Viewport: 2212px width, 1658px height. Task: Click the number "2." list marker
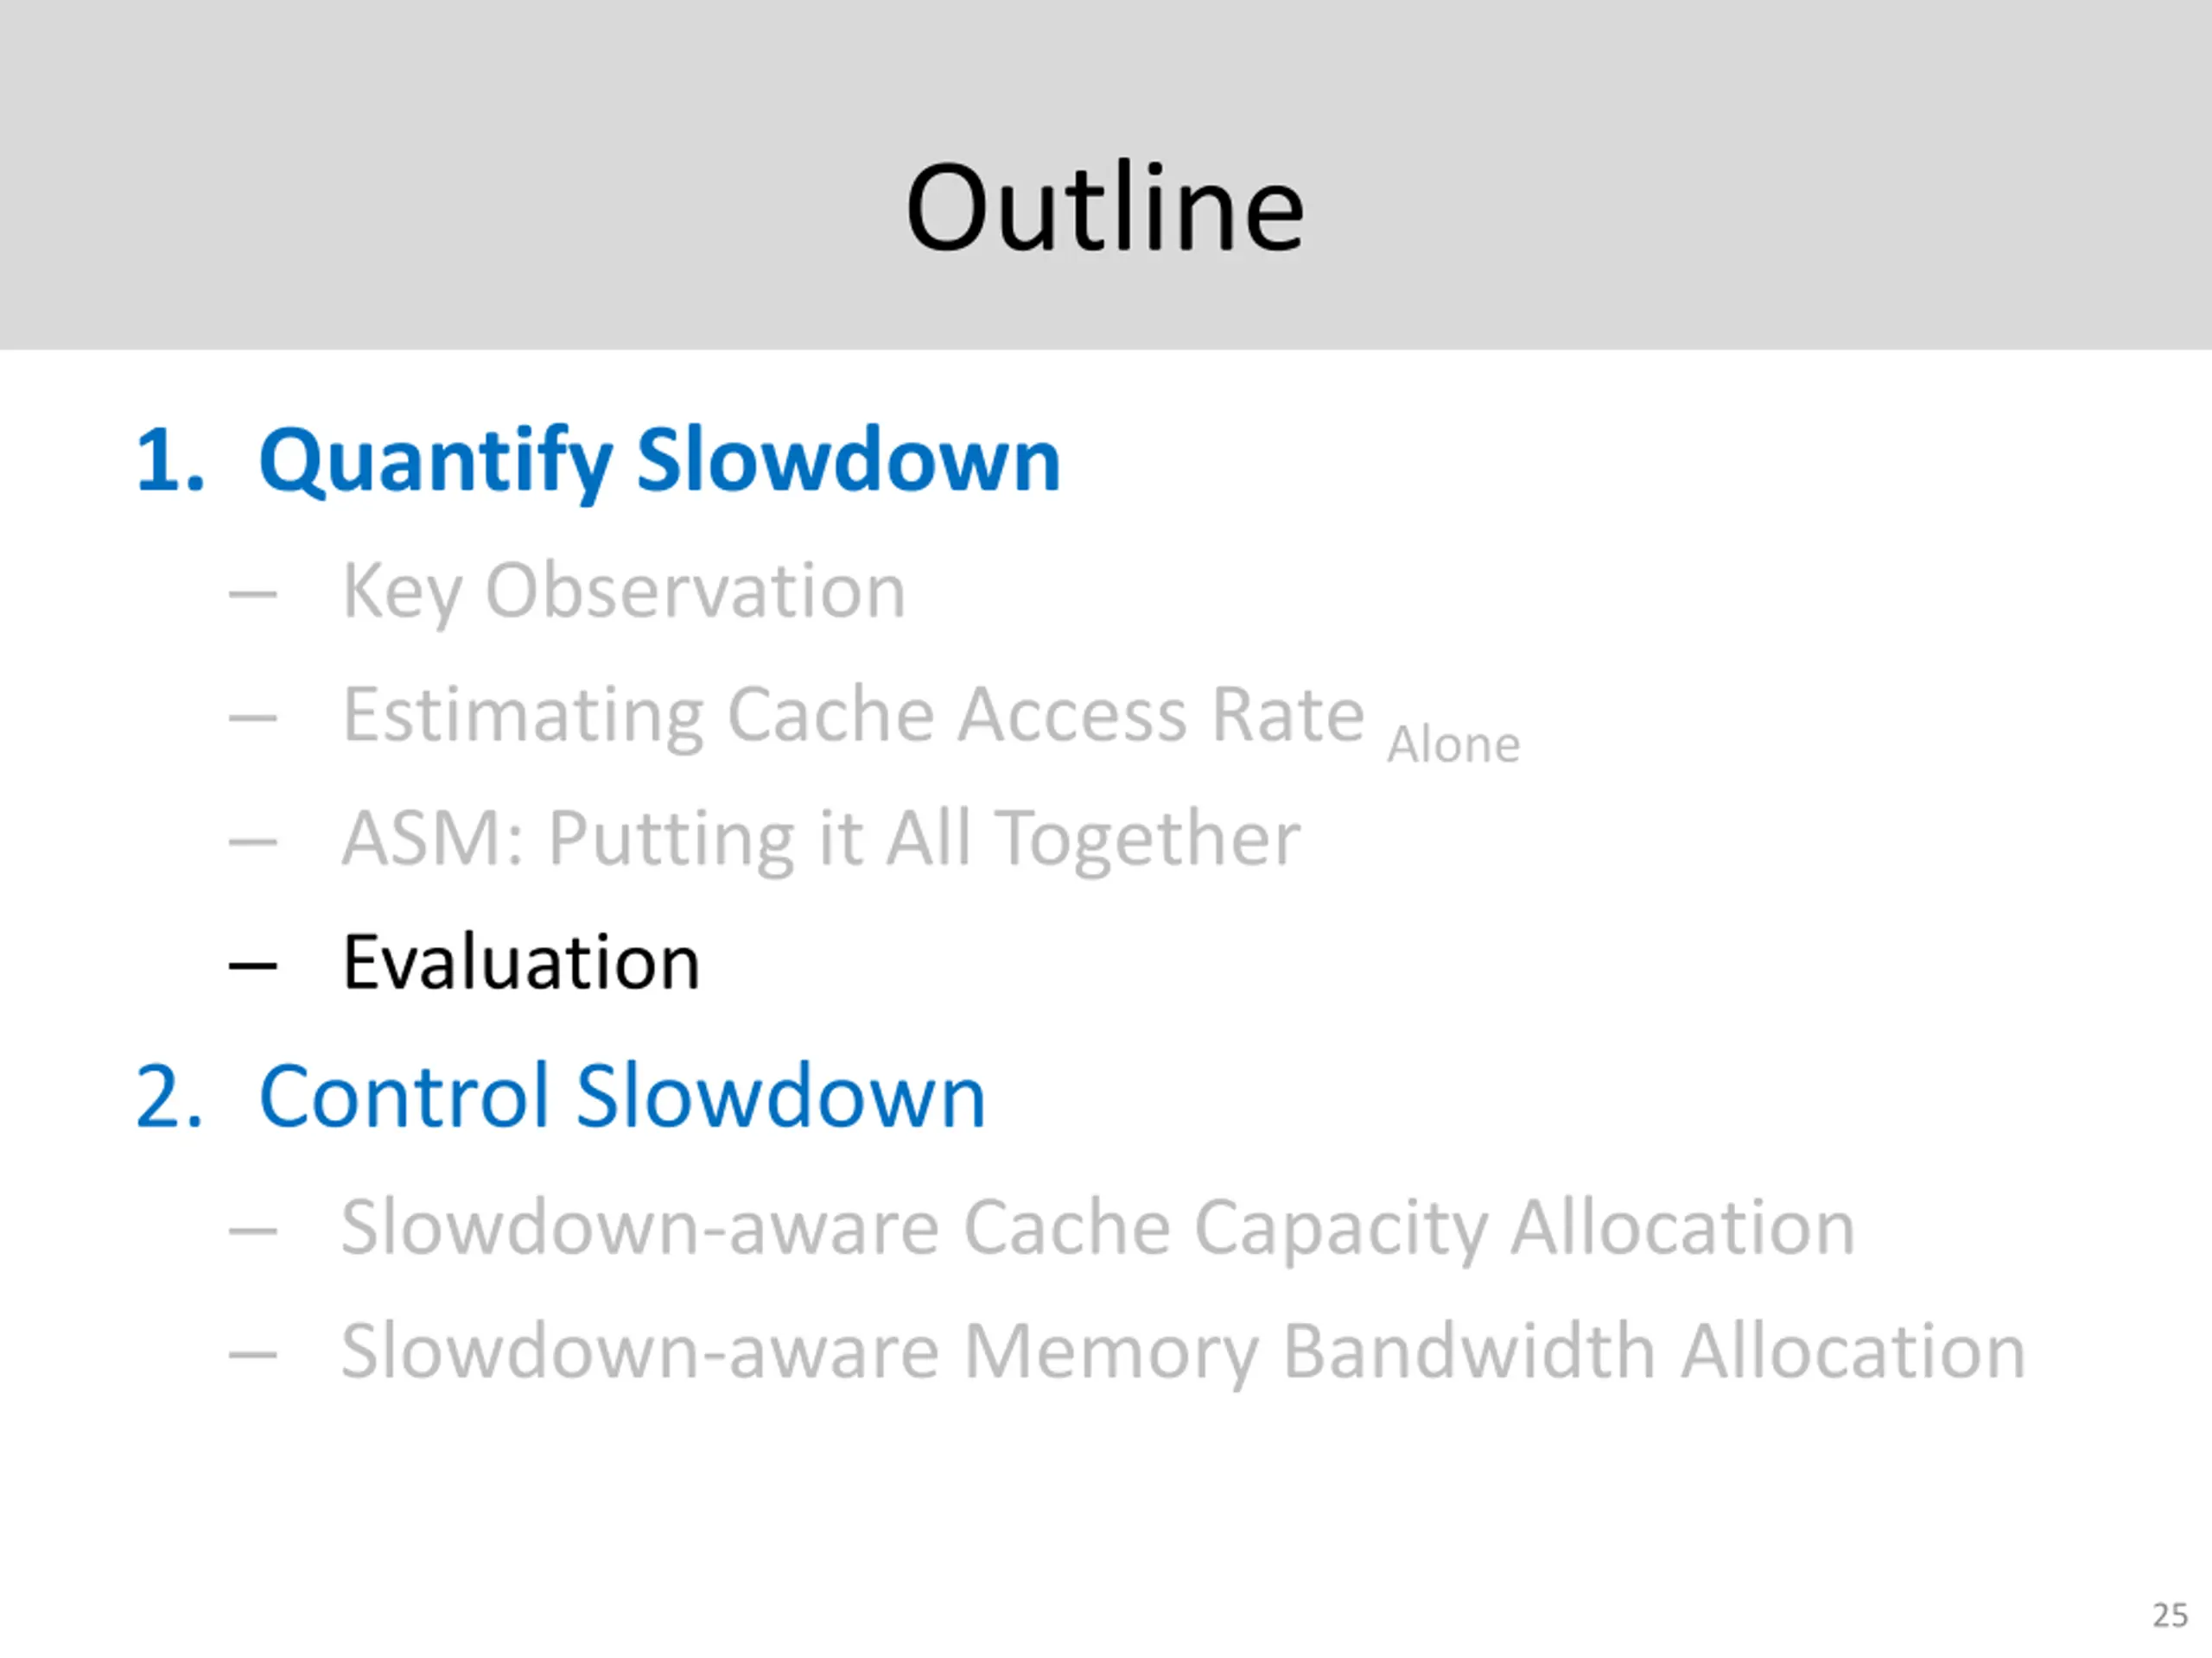(170, 1097)
